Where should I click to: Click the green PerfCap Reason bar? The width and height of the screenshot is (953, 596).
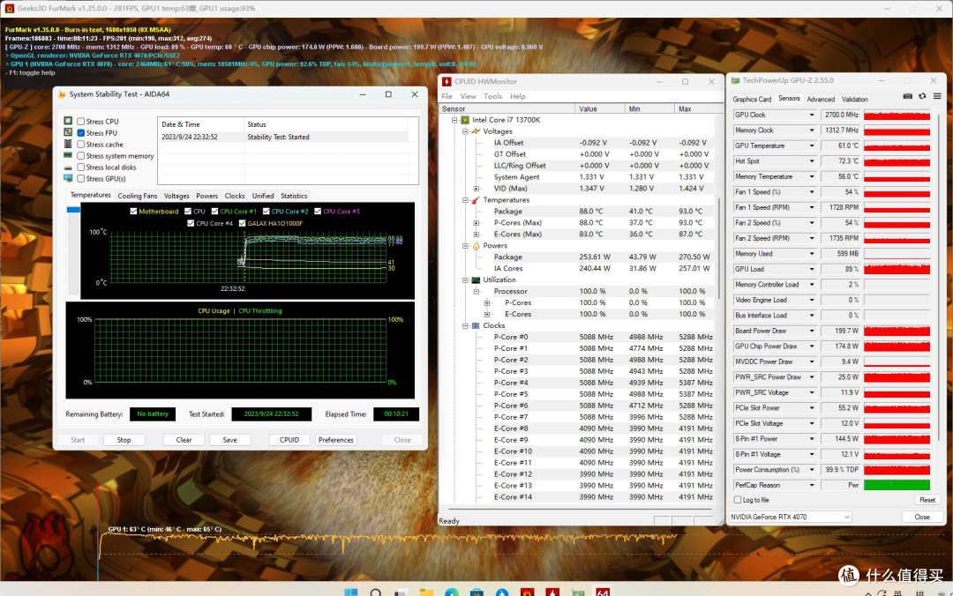897,485
